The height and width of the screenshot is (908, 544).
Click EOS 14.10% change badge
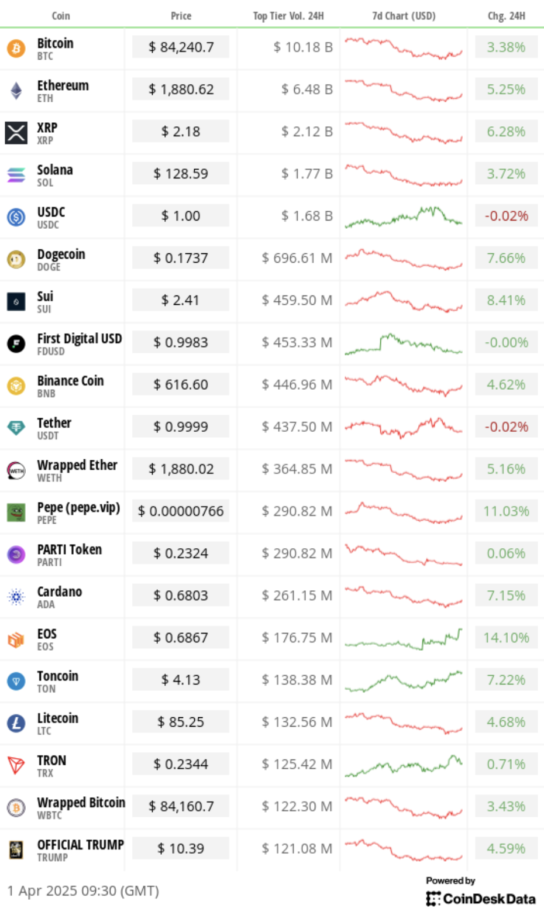point(506,638)
